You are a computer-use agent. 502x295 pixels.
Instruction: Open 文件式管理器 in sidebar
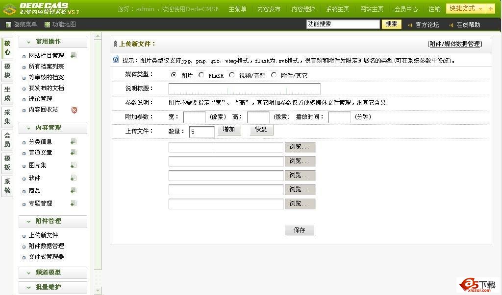pyautogui.click(x=46, y=257)
